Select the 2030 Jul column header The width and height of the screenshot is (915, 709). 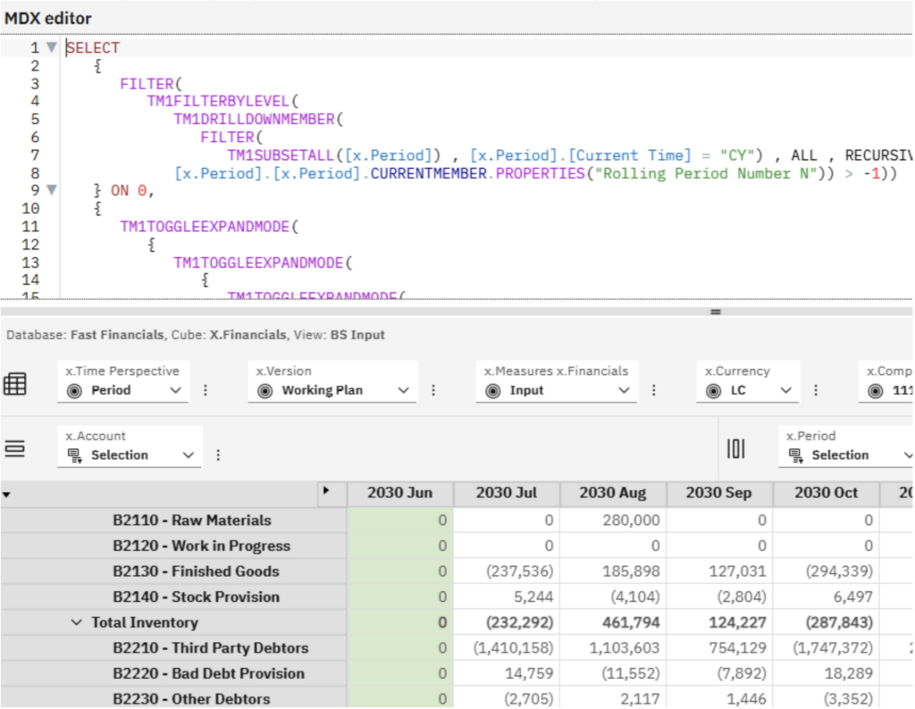(x=507, y=493)
